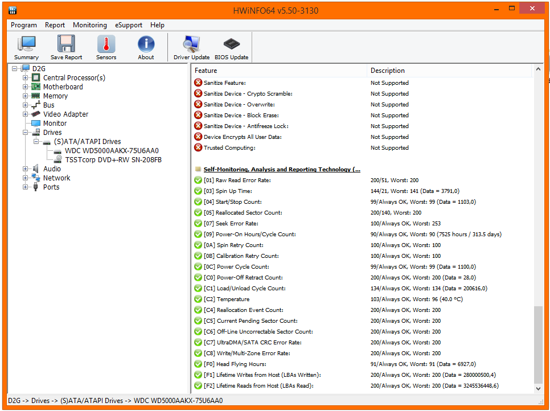The image size is (550, 411).
Task: Click the status bar path text
Action: click(x=116, y=401)
